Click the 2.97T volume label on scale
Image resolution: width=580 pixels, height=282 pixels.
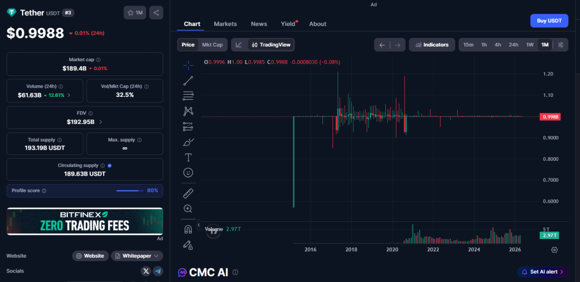549,235
